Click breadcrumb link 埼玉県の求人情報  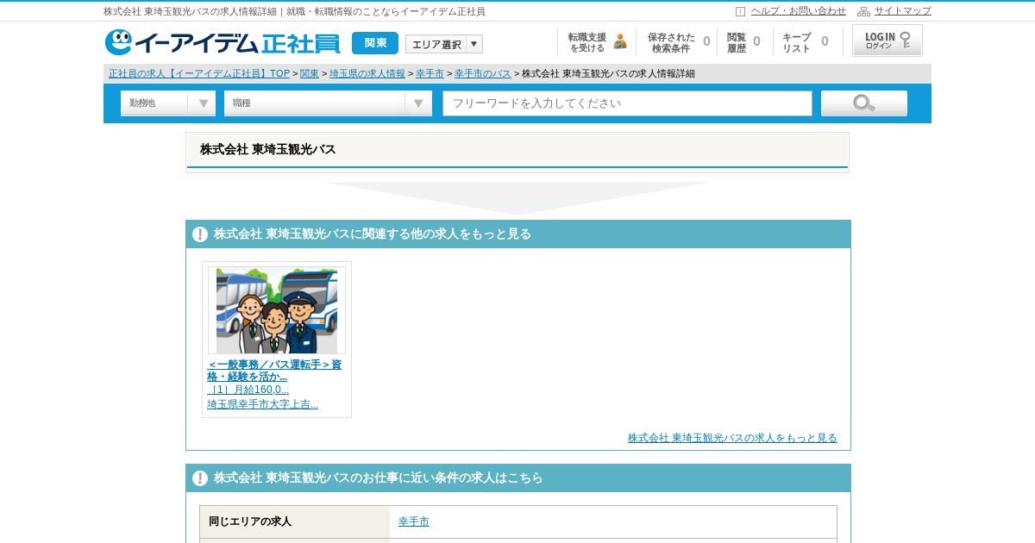tap(367, 73)
